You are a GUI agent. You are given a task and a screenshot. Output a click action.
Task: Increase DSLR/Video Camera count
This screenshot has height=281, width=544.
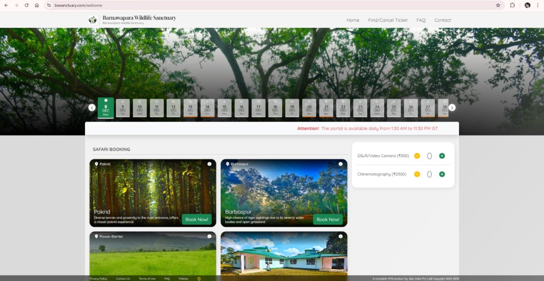pos(442,156)
